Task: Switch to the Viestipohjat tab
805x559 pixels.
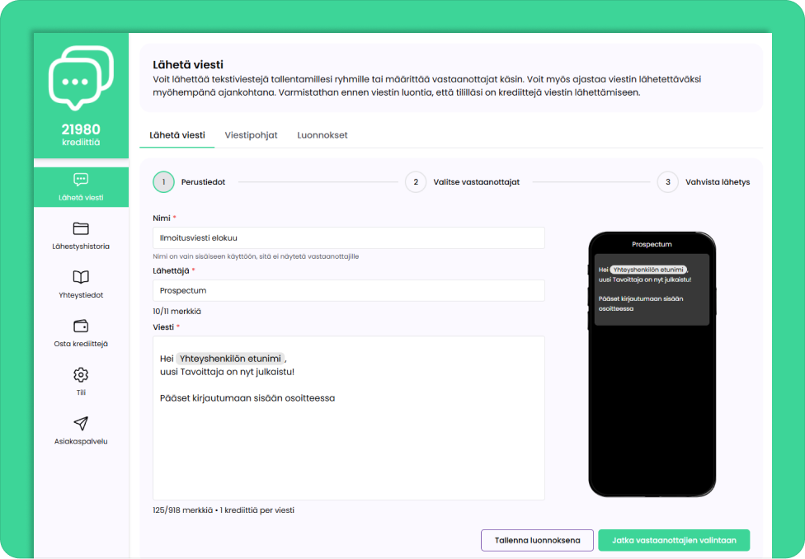Action: pyautogui.click(x=251, y=135)
